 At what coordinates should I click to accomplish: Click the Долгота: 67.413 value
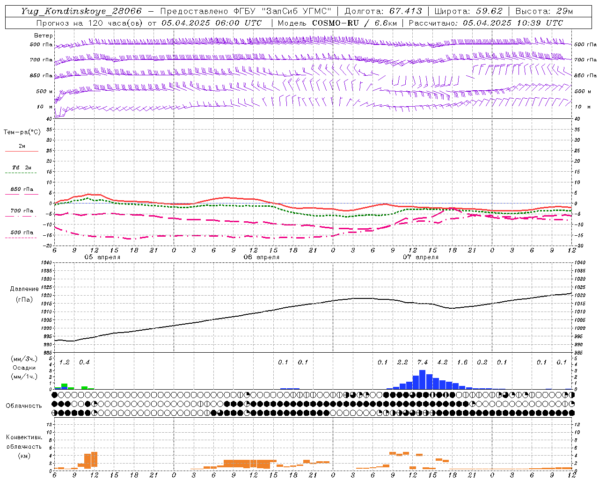(383, 11)
